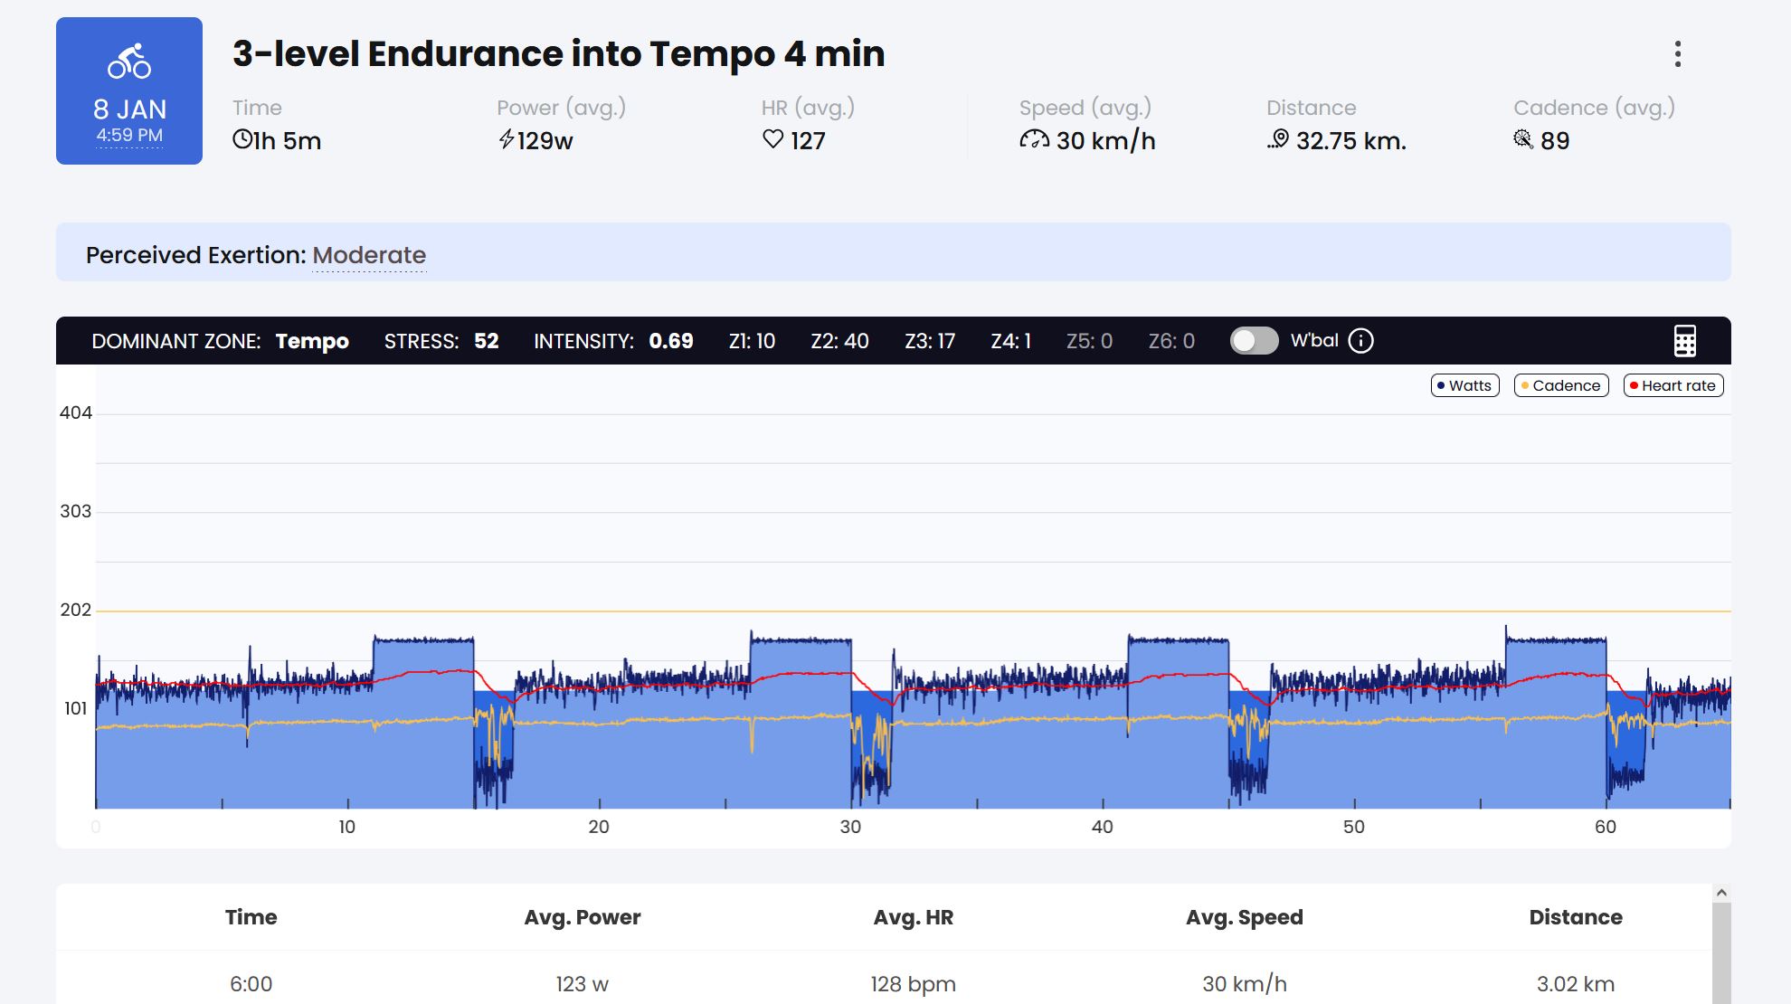Screen dimensions: 1791x1004
Task: Edit the 4:59 PM workout time
Action: [129, 136]
